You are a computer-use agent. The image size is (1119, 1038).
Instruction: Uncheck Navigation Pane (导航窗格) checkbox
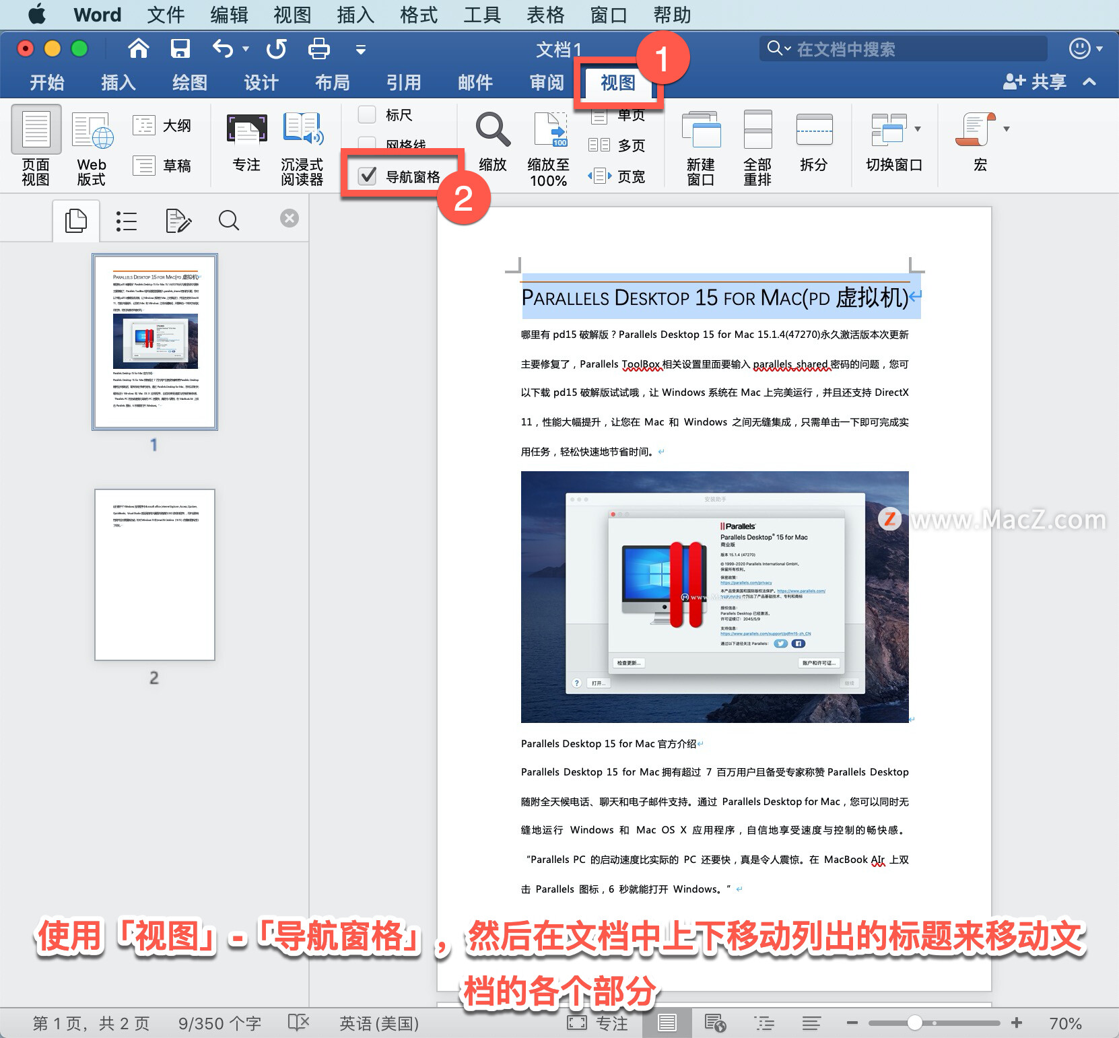368,176
